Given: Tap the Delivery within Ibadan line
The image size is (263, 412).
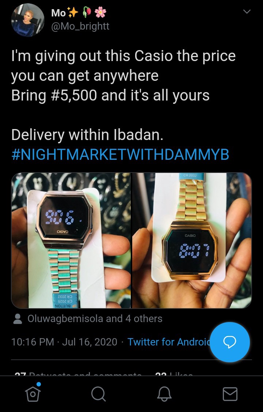Looking at the screenshot, I should [87, 135].
